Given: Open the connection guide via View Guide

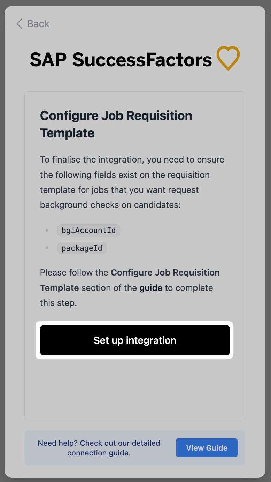Looking at the screenshot, I should tap(207, 448).
